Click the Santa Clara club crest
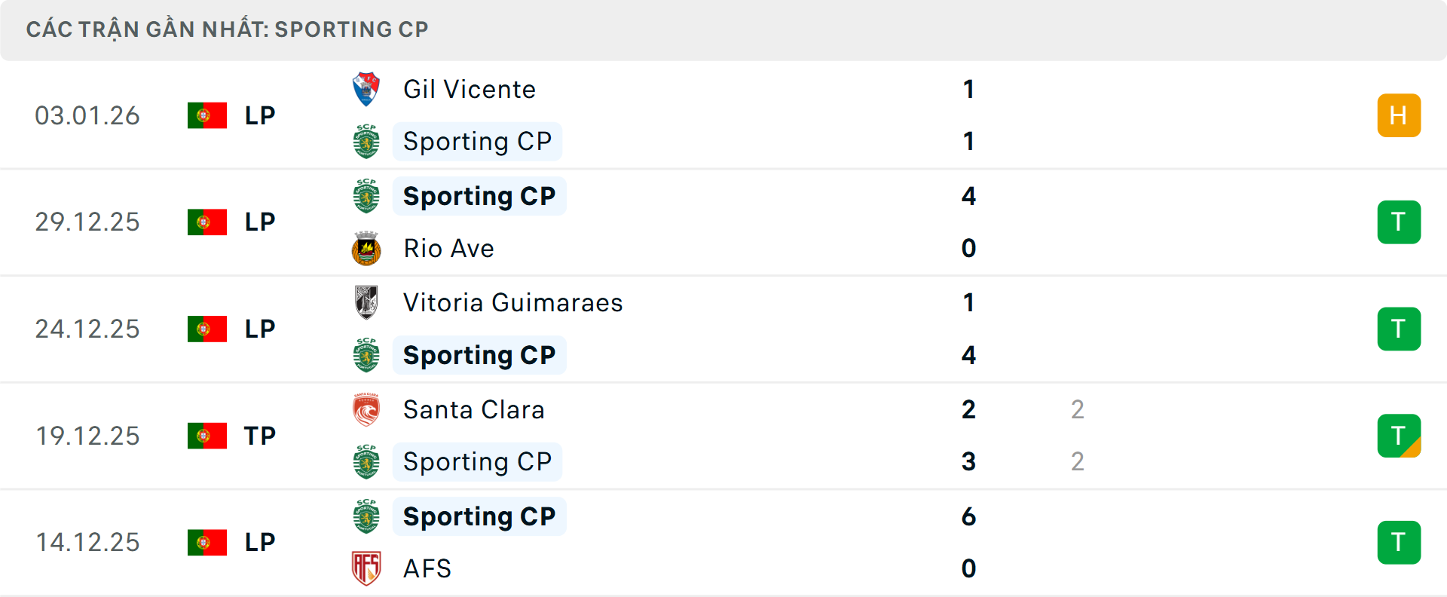This screenshot has width=1447, height=597. click(366, 409)
